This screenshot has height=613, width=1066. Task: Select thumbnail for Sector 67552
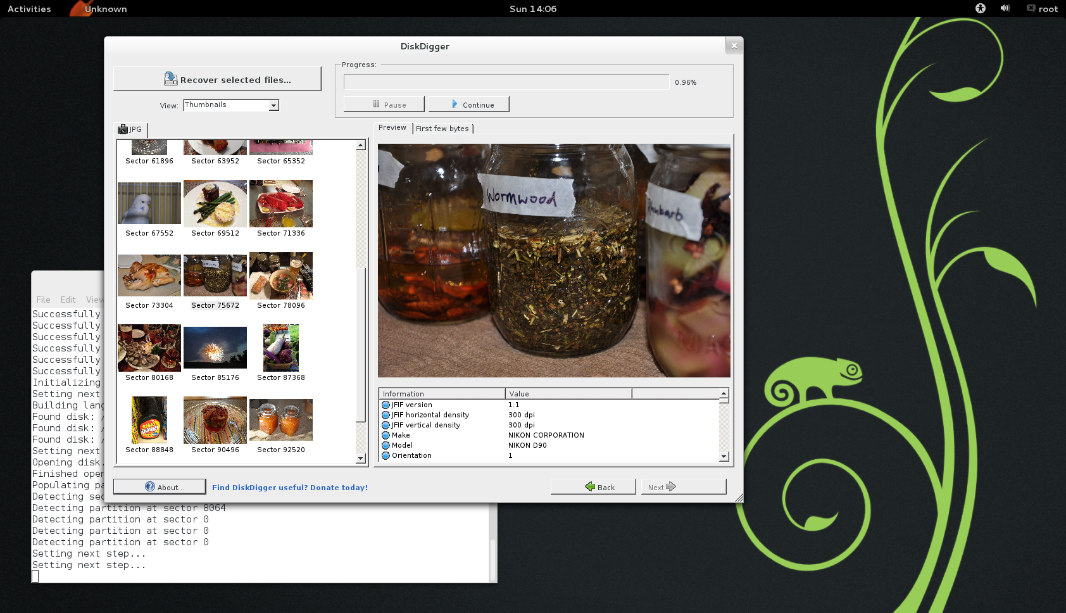(149, 203)
